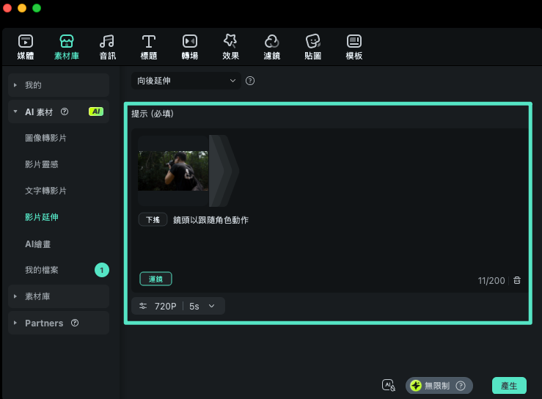
Task: Click the 5s duration value
Action: pos(194,307)
